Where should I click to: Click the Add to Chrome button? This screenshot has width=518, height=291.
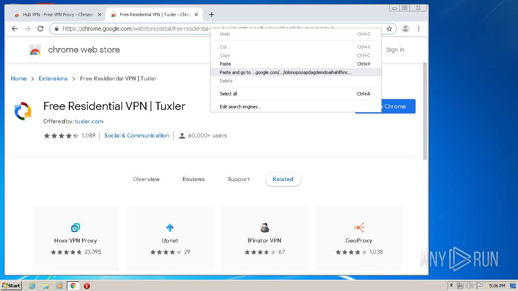(385, 106)
